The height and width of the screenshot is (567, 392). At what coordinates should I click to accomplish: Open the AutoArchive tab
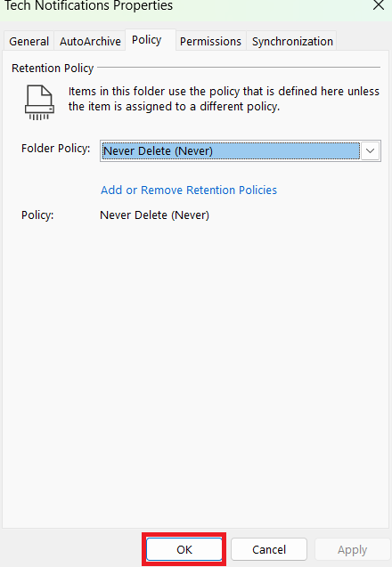coord(90,41)
